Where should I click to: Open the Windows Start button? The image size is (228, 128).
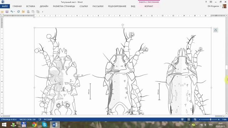(4, 125)
